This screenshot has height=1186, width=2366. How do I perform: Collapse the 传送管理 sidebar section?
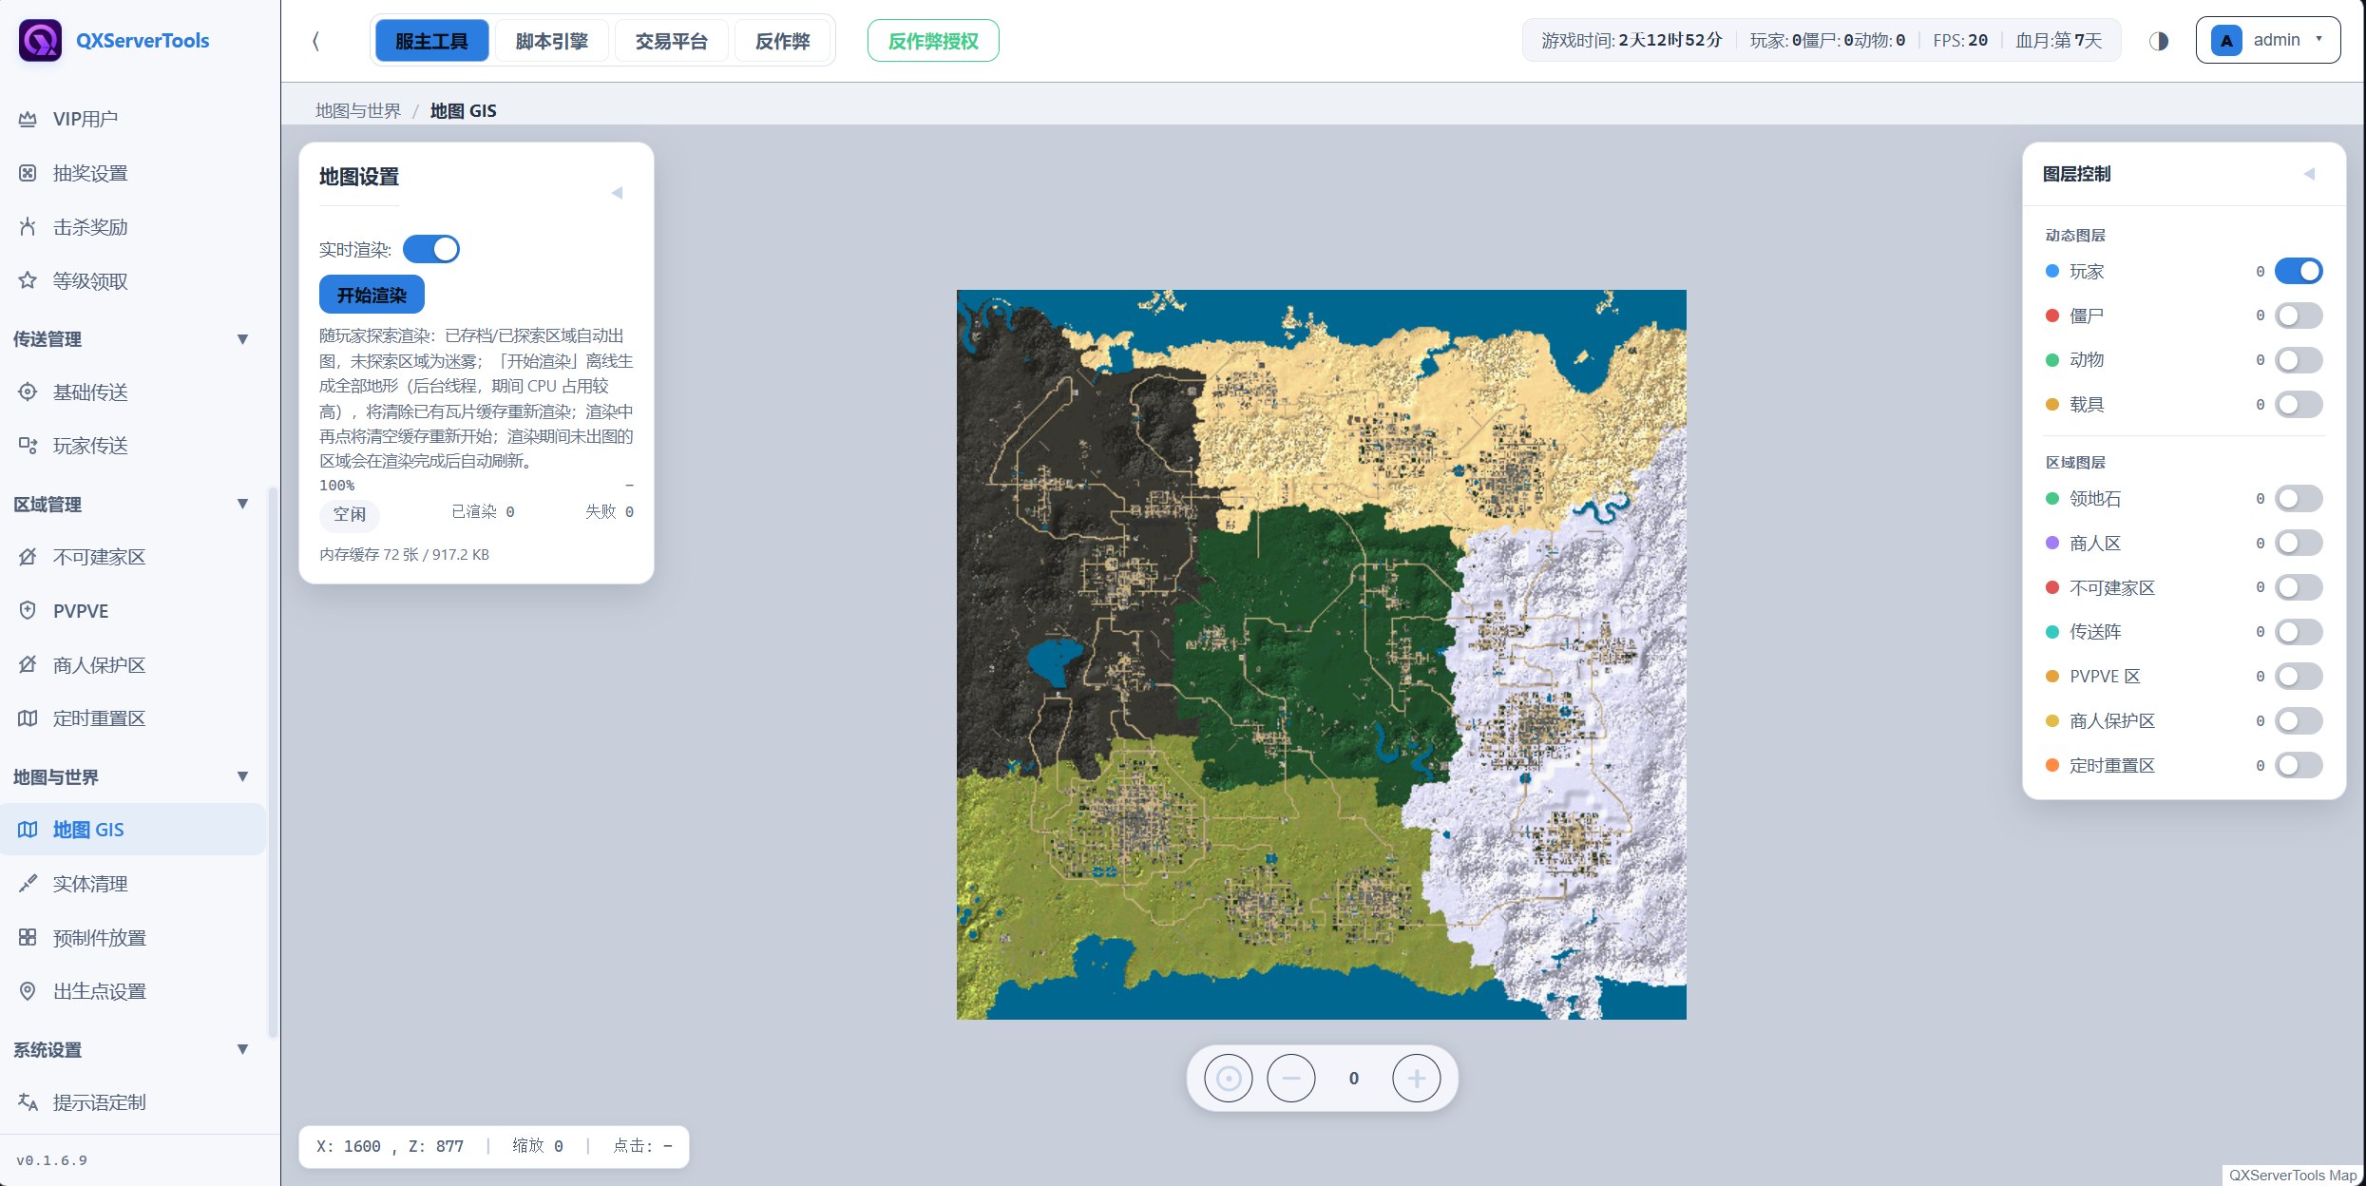click(x=242, y=339)
